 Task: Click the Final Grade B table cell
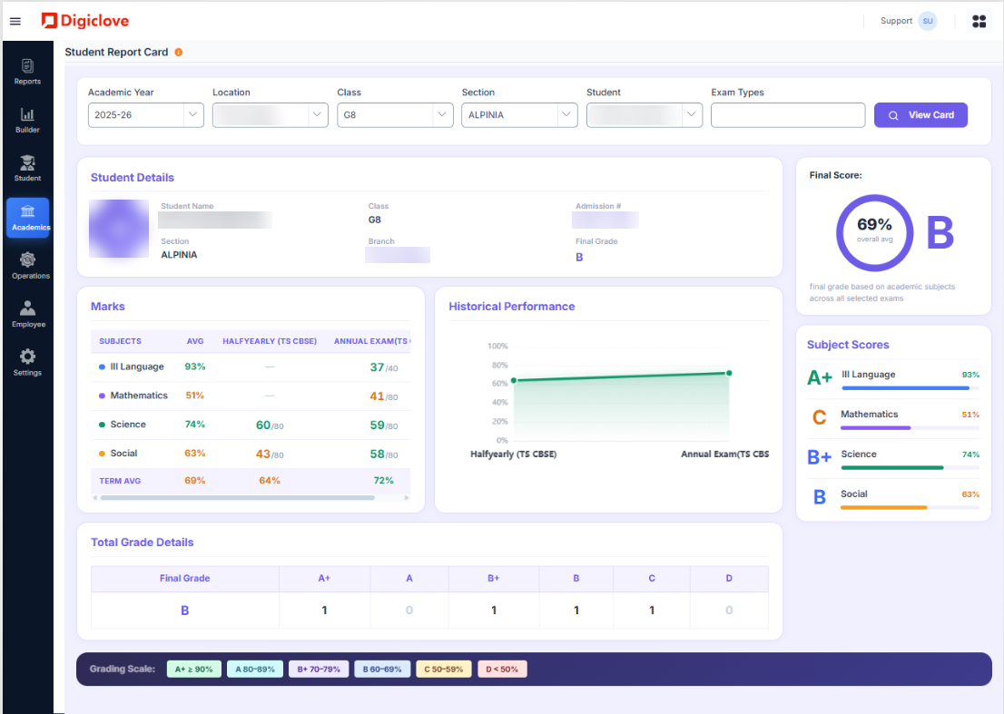click(x=185, y=611)
